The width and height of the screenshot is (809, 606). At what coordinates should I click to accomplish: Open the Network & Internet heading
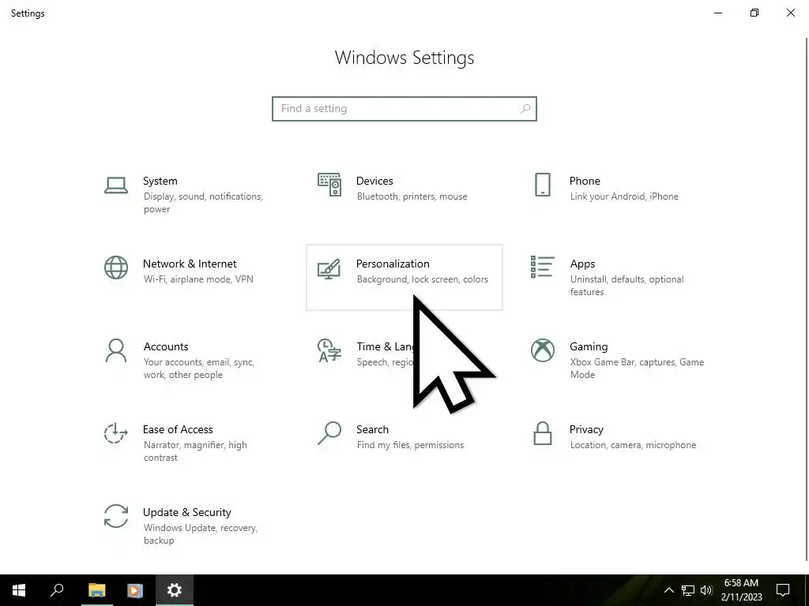click(x=190, y=264)
